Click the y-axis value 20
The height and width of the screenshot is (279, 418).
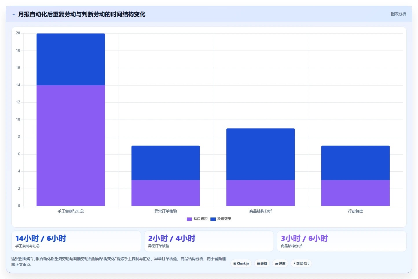click(x=18, y=33)
